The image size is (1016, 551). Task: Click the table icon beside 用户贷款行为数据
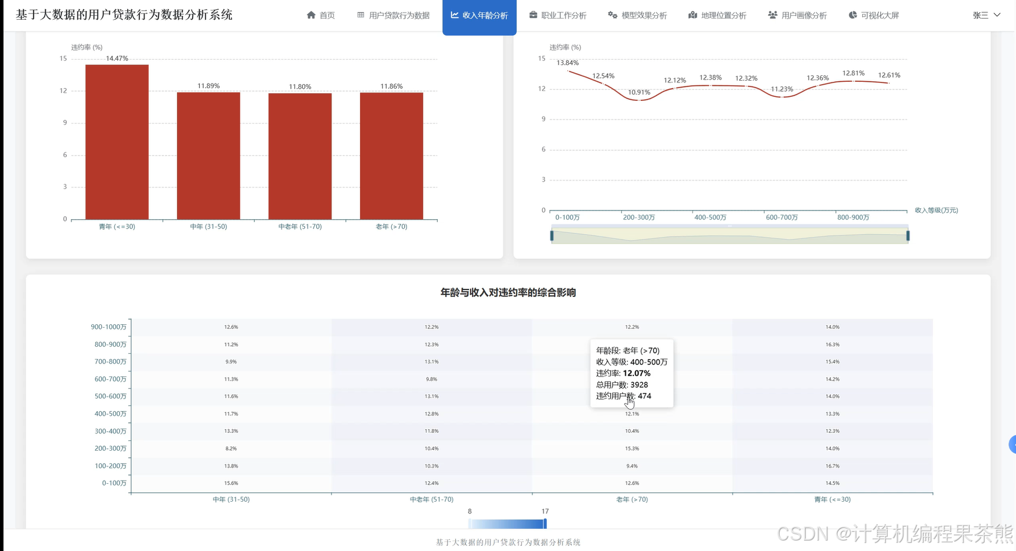(361, 15)
